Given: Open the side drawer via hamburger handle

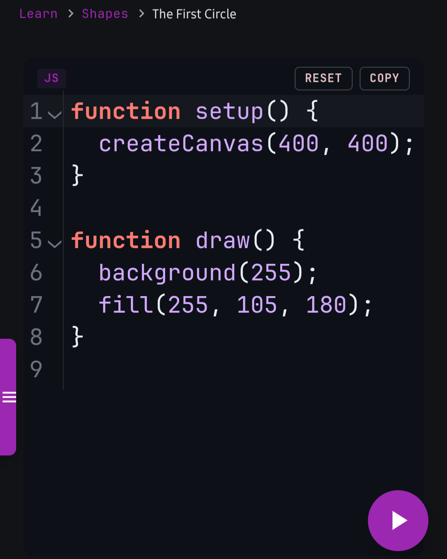Looking at the screenshot, I should (x=8, y=397).
